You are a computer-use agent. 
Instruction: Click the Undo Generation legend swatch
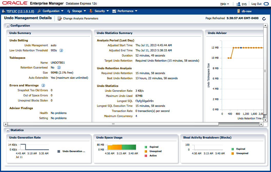coord(59,151)
